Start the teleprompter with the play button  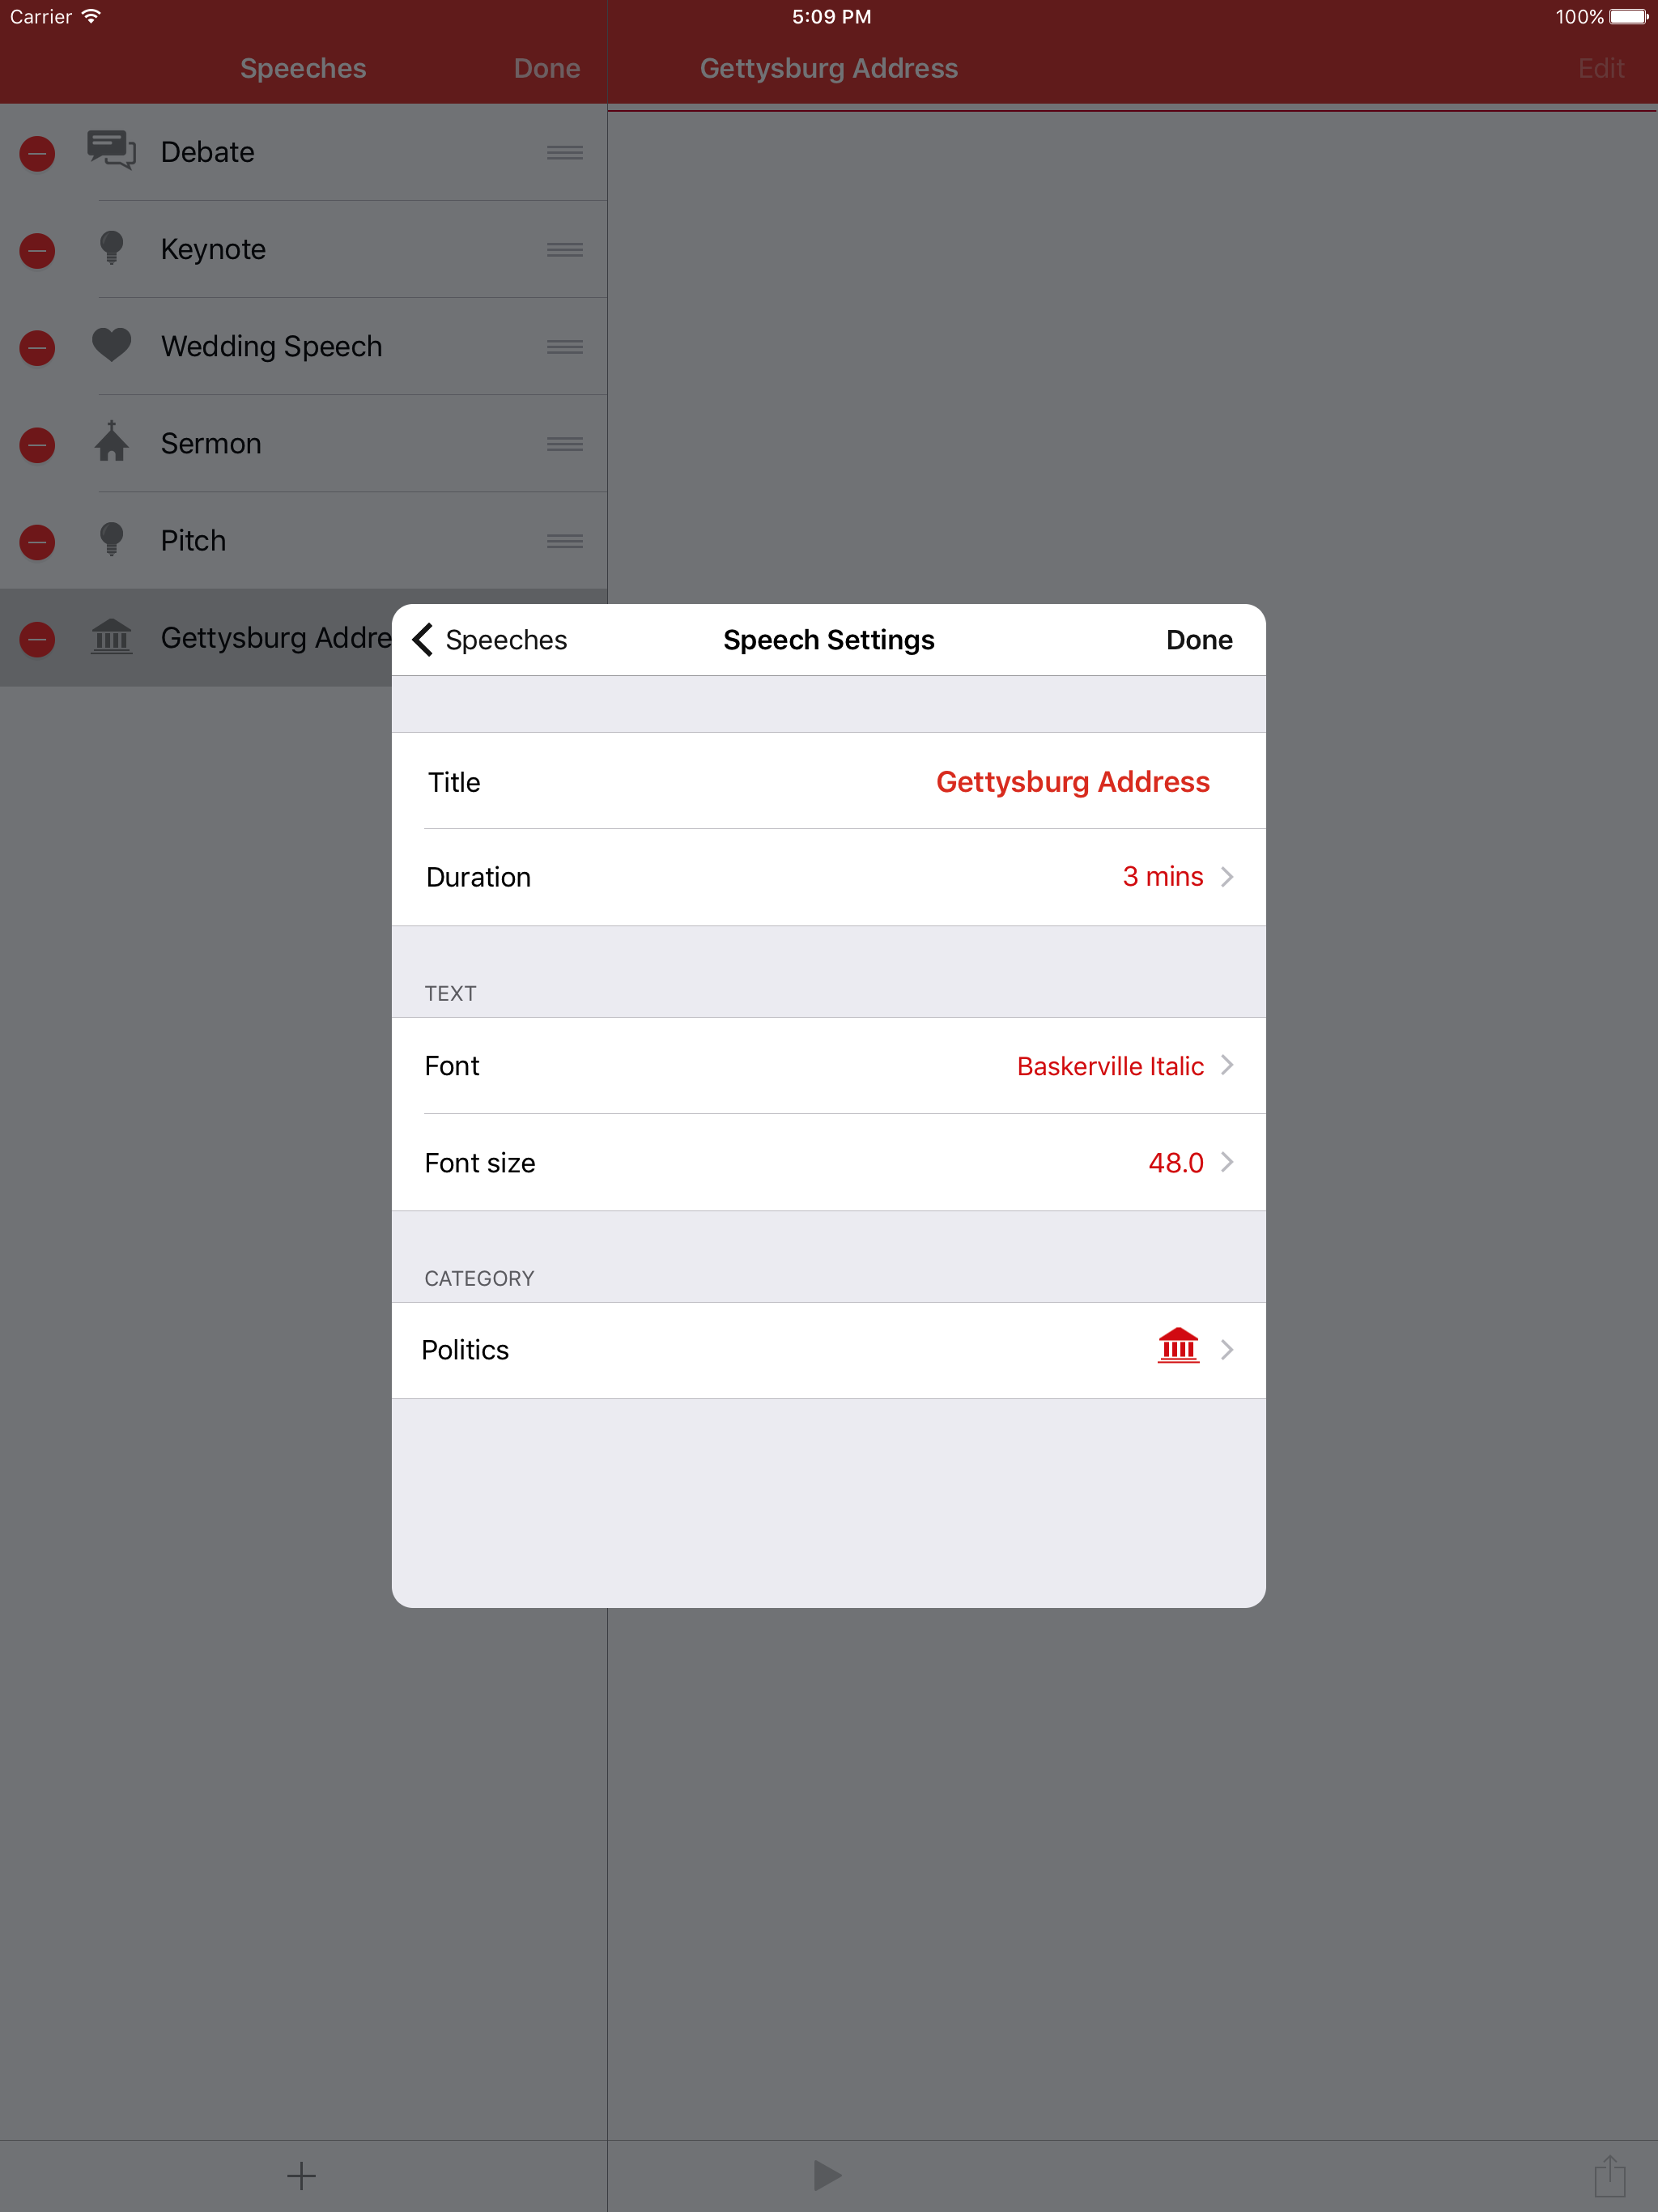(x=827, y=2175)
